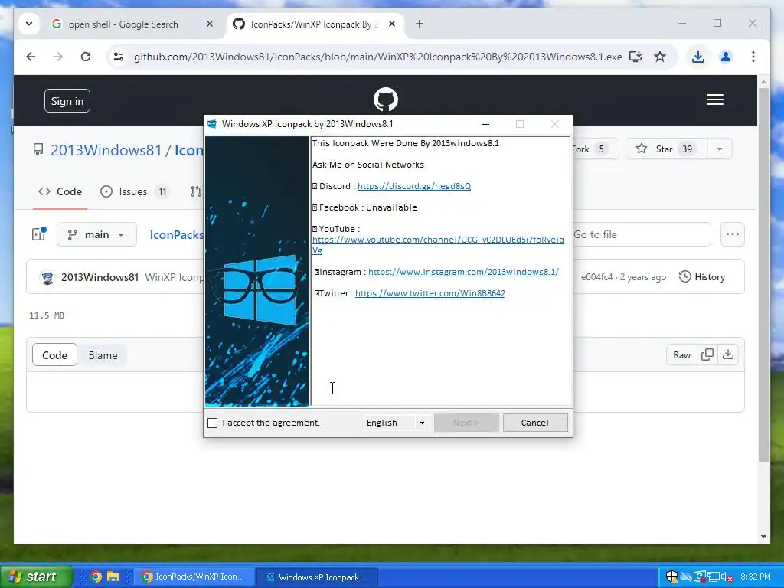Open the 2013Windows81 owner link
Viewport: 784px width, 588px height.
point(106,150)
